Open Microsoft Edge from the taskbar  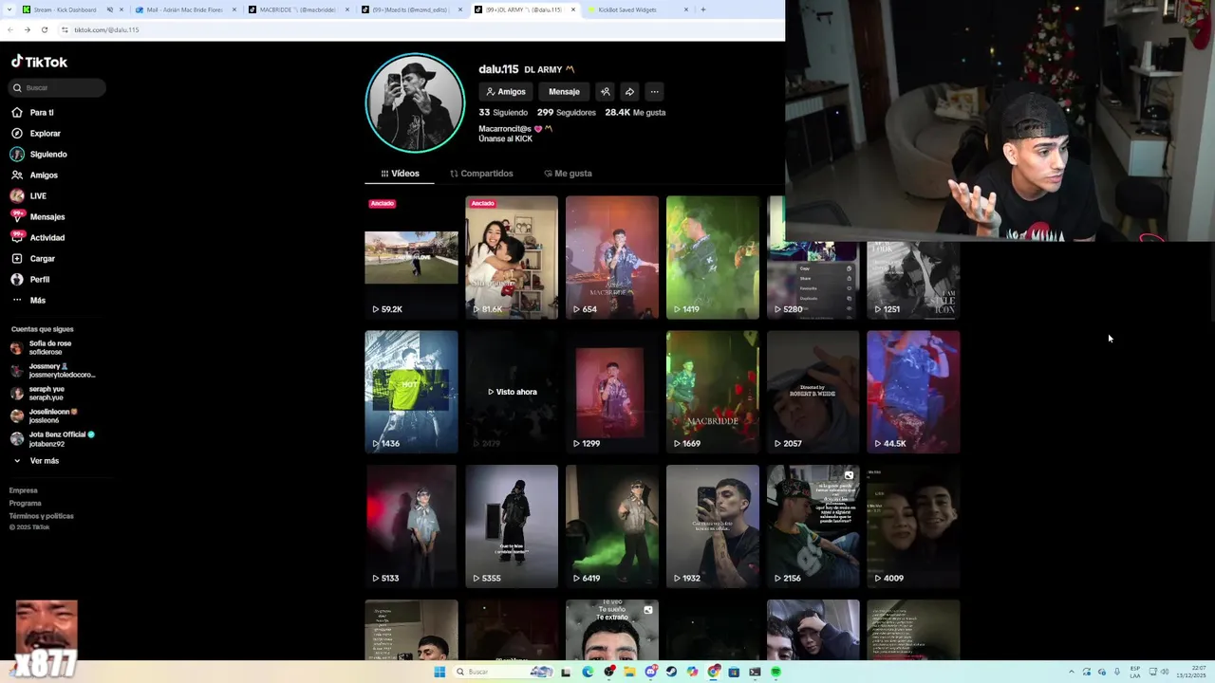coord(588,672)
